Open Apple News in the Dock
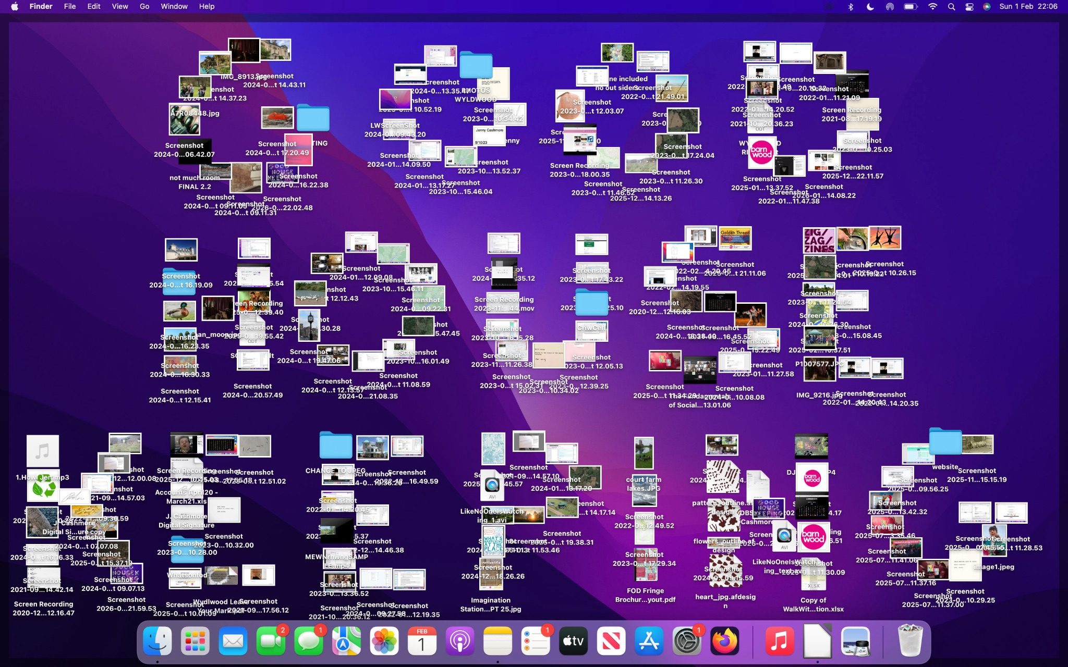This screenshot has height=667, width=1068. coord(611,641)
